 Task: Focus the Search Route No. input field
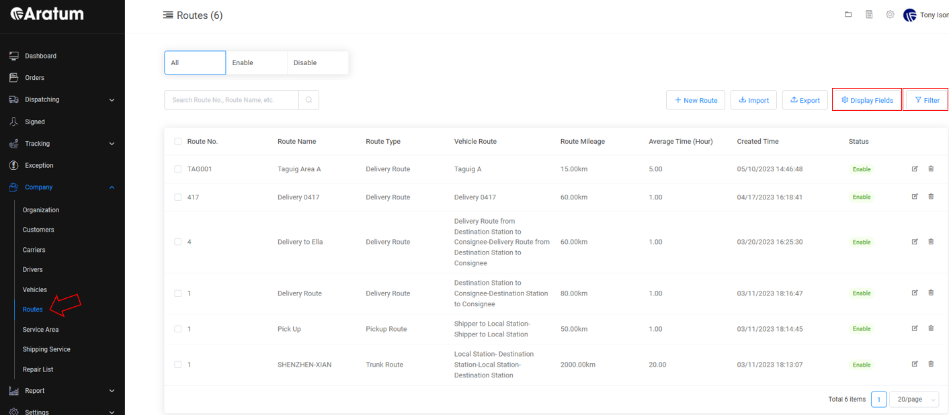(x=231, y=100)
